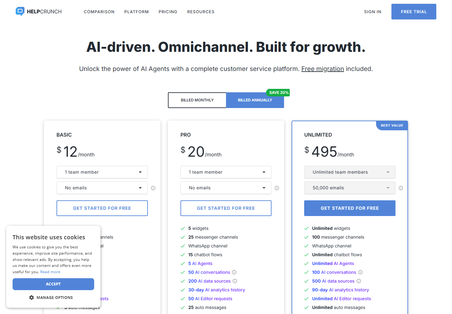452x314 pixels.
Task: Click the Free Trial button
Action: pos(414,12)
